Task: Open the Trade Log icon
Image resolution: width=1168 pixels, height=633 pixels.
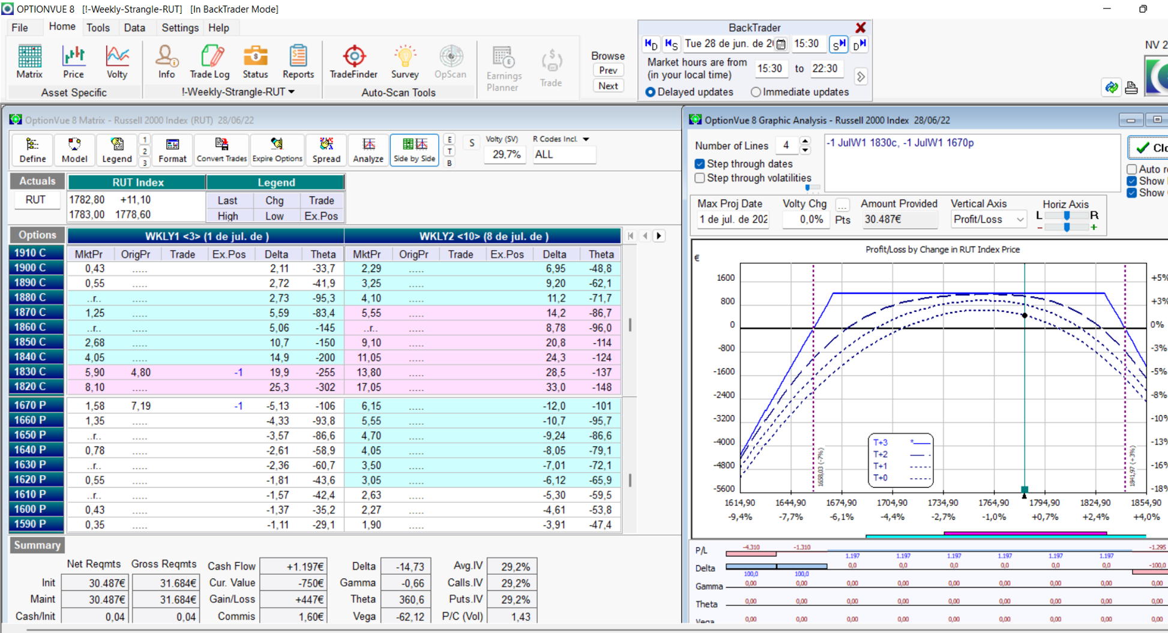Action: pyautogui.click(x=209, y=62)
